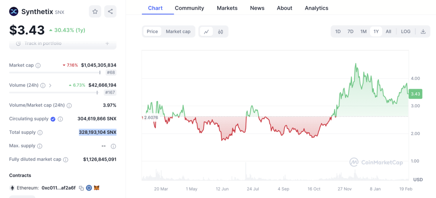The image size is (436, 198).
Task: Download chart data icon
Action: tap(423, 32)
